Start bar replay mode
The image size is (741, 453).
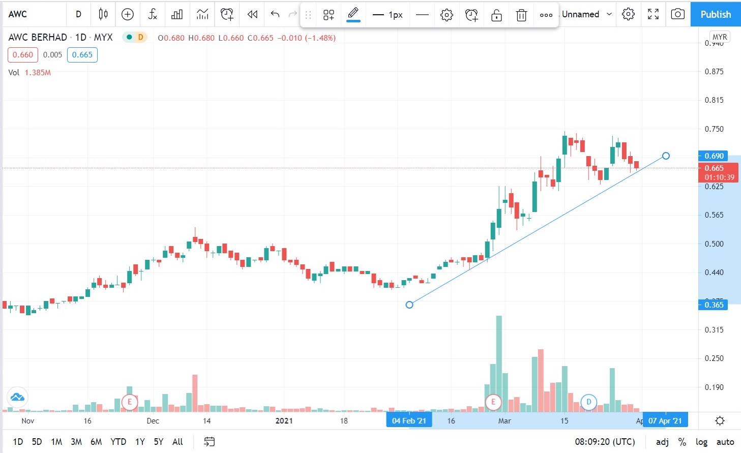click(x=252, y=14)
